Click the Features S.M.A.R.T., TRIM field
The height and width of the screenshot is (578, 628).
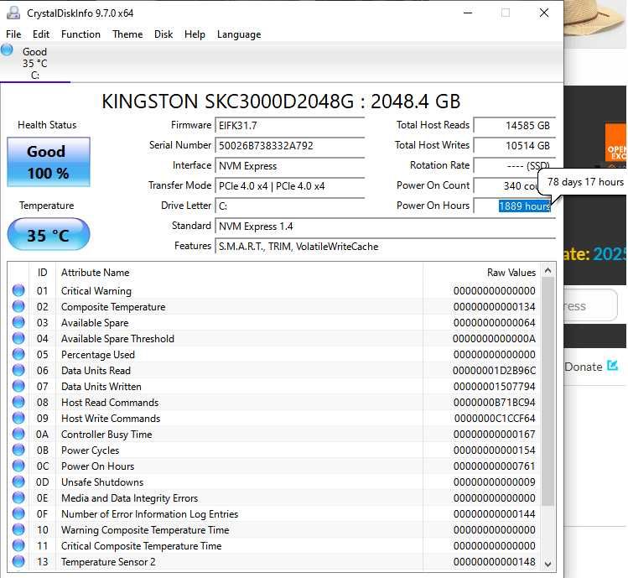coord(385,246)
